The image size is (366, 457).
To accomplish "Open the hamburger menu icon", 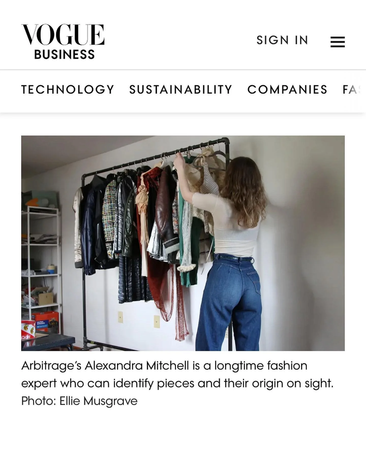I will 338,42.
